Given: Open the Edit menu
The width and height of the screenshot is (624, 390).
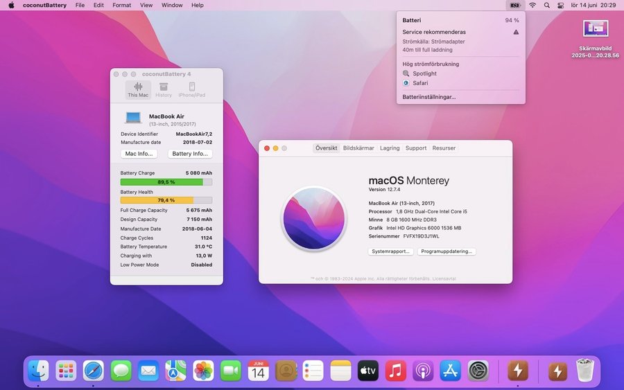Looking at the screenshot, I should (x=98, y=5).
